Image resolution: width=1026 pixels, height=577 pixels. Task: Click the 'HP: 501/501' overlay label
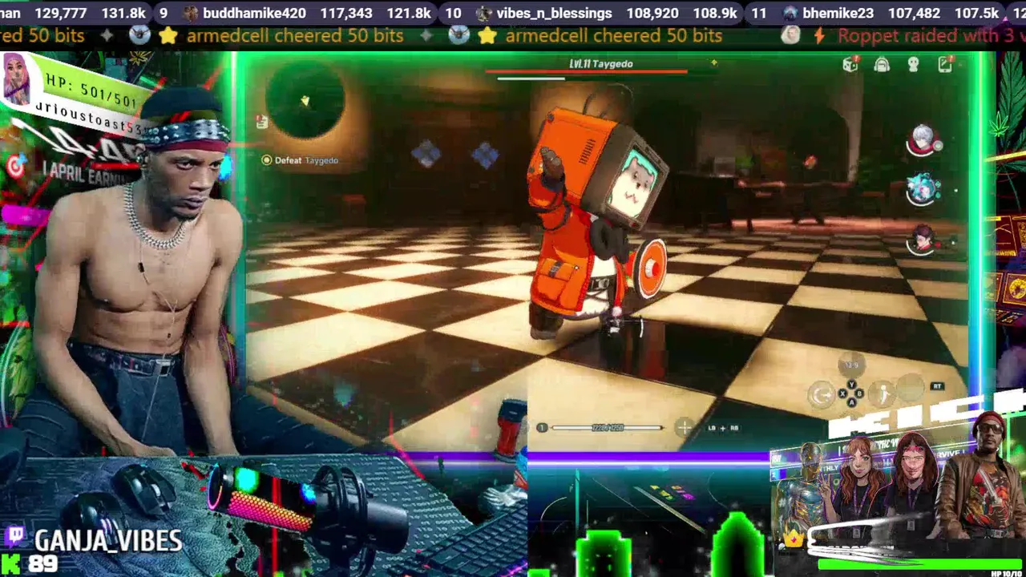[x=91, y=91]
